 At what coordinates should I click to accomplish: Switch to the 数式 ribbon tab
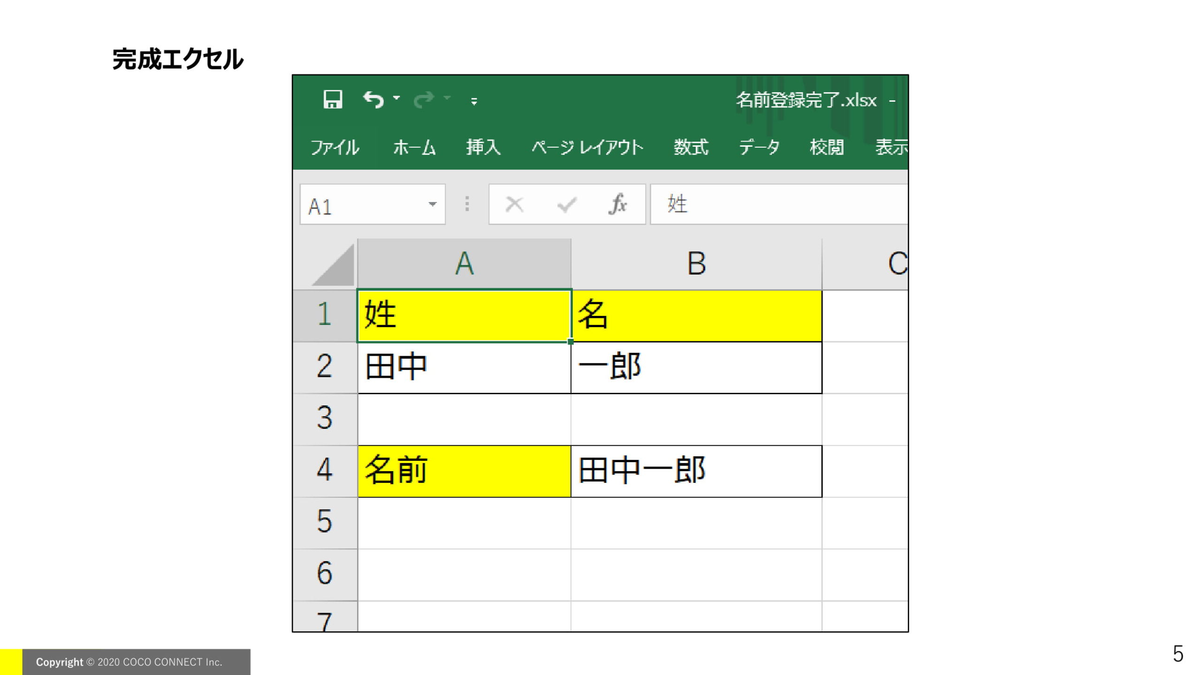691,147
